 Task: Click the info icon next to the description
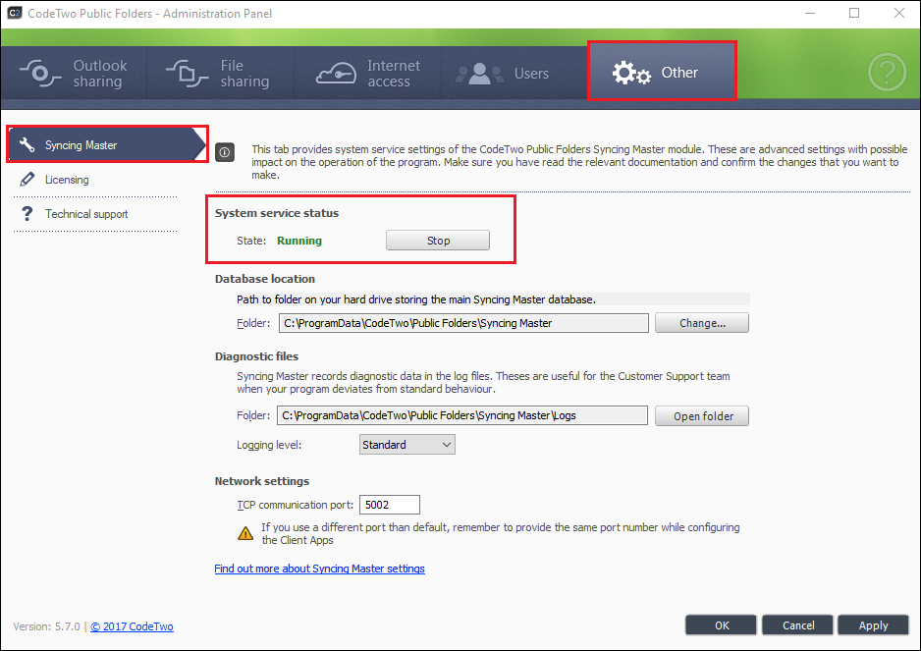[224, 152]
